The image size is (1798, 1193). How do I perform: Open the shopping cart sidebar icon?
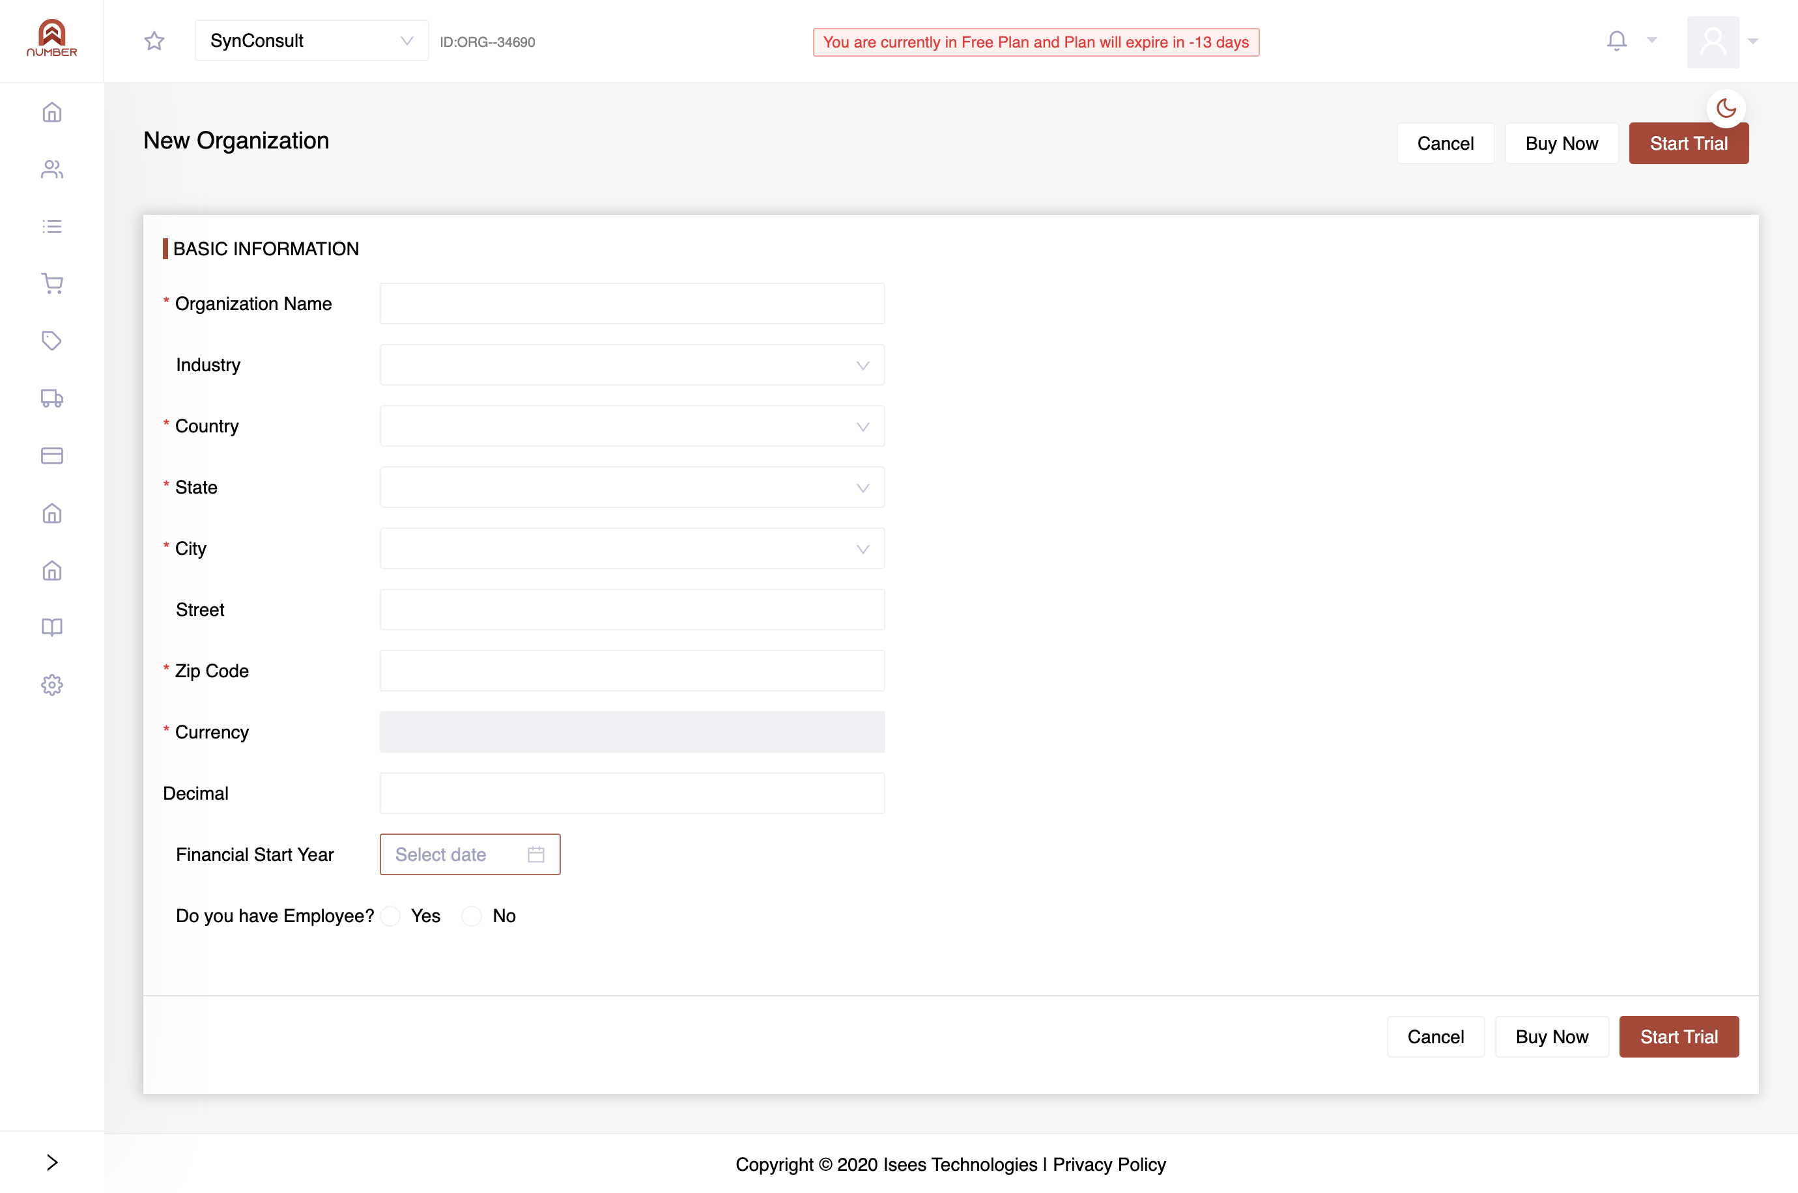(51, 284)
